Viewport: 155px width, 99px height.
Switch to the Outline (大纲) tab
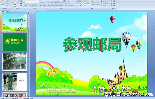7,11
